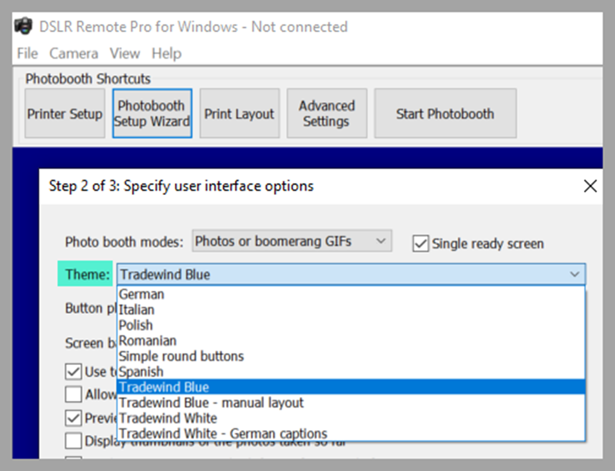Viewport: 615px width, 471px height.
Task: Toggle the 'Use t...' checkbox
Action: click(x=74, y=371)
